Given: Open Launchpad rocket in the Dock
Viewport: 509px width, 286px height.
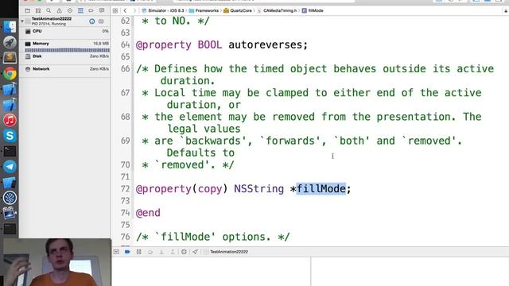Looking at the screenshot, I should [10, 43].
